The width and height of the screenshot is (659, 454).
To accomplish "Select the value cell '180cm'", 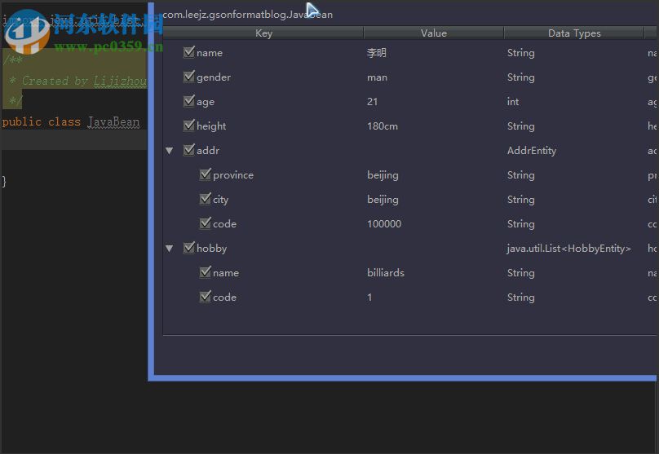I will (x=383, y=126).
